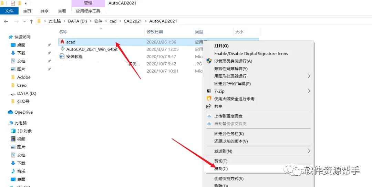
Task: Click the forward navigation arrow
Action: point(17,21)
